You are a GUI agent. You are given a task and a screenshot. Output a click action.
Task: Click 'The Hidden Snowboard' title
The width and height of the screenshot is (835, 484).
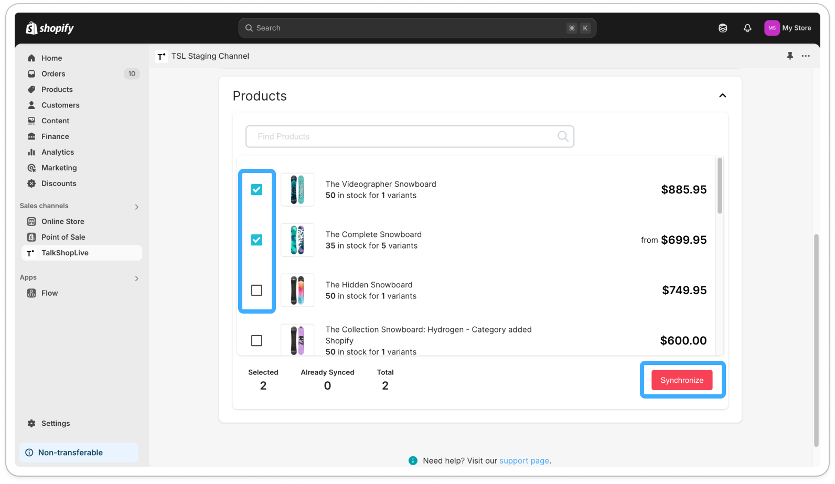(x=369, y=285)
